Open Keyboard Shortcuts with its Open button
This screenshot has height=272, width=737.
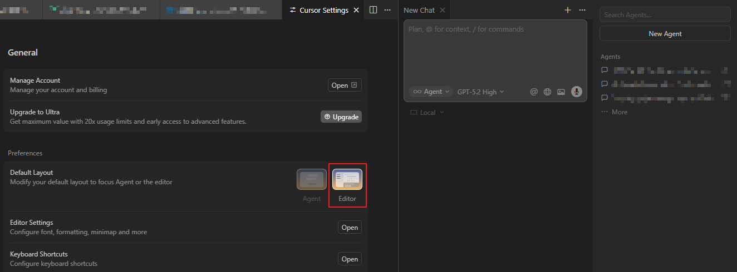point(350,259)
